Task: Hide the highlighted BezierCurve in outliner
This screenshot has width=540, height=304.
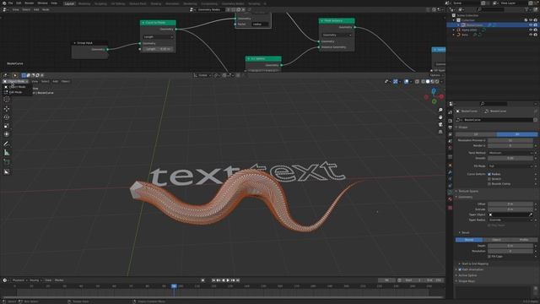Action: (531, 25)
